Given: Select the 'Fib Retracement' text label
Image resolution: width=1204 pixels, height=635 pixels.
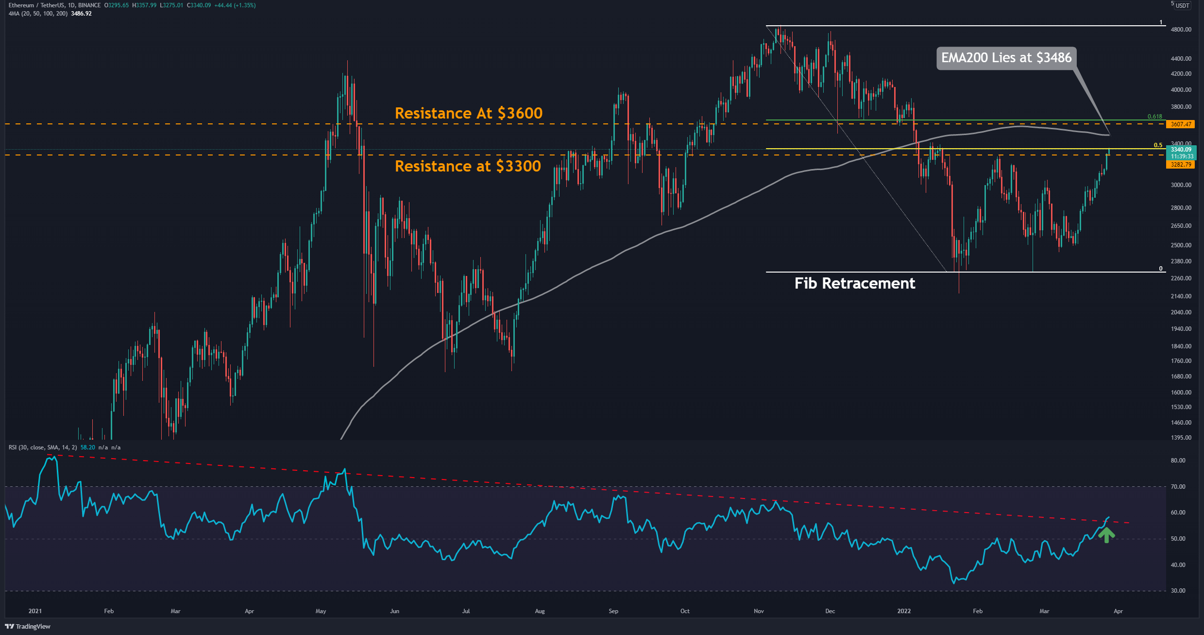Looking at the screenshot, I should pyautogui.click(x=855, y=283).
